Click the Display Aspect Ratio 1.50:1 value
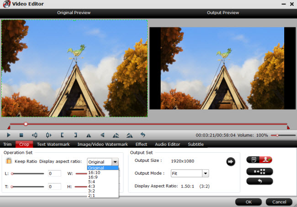297x207 pixels. (x=187, y=186)
